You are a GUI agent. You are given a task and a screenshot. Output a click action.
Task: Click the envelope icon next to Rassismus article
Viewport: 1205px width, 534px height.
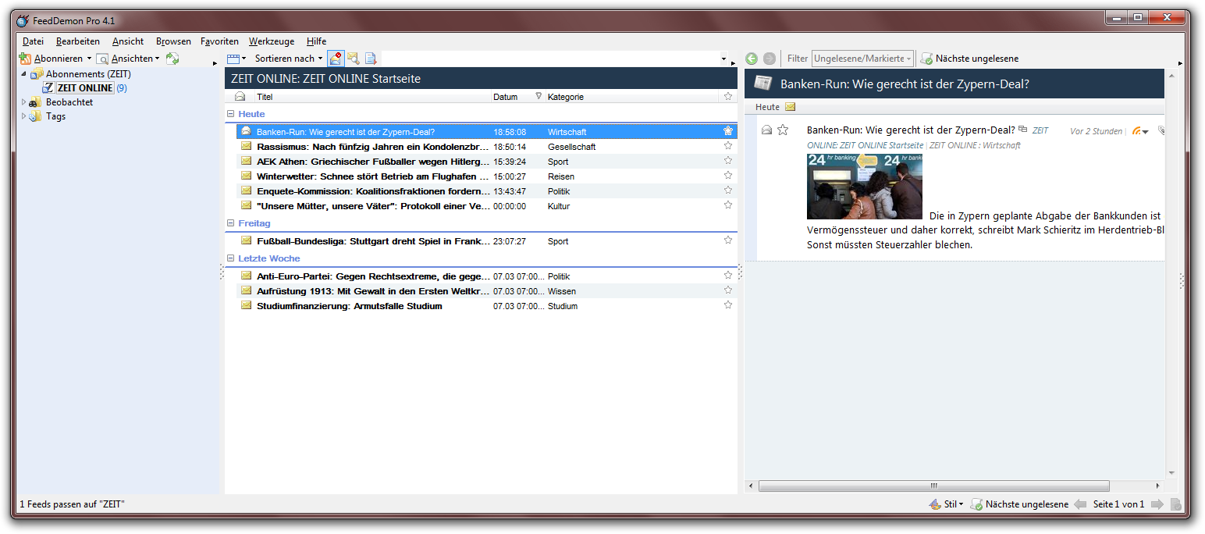point(246,146)
